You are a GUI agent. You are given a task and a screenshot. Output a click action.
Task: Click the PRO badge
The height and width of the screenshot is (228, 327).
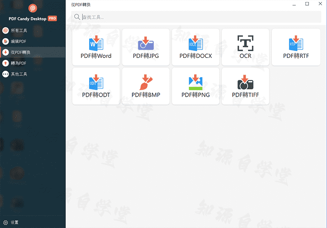click(52, 18)
